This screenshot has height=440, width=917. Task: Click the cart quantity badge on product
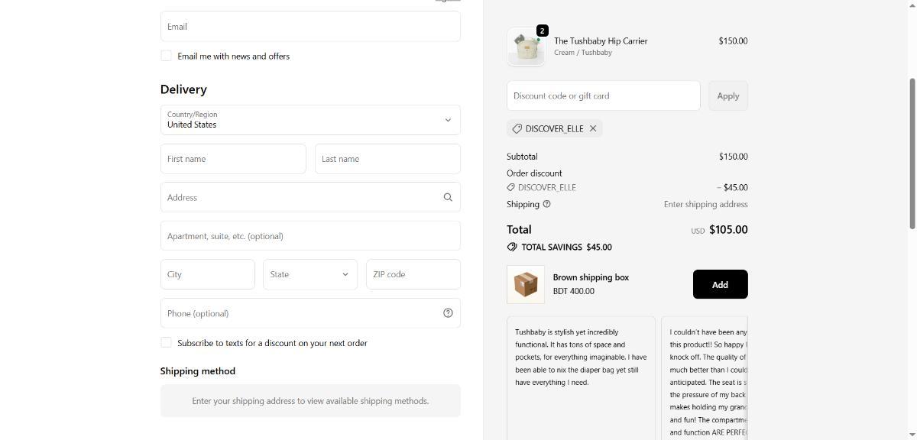[x=542, y=31]
